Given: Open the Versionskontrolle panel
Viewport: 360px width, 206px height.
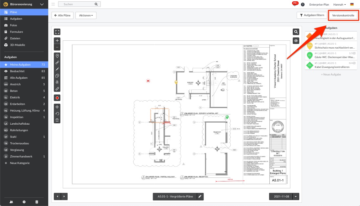Looking at the screenshot, I should [x=343, y=15].
